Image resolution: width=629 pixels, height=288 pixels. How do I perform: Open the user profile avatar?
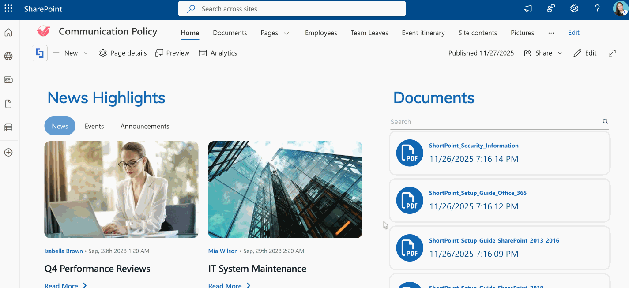(x=620, y=8)
